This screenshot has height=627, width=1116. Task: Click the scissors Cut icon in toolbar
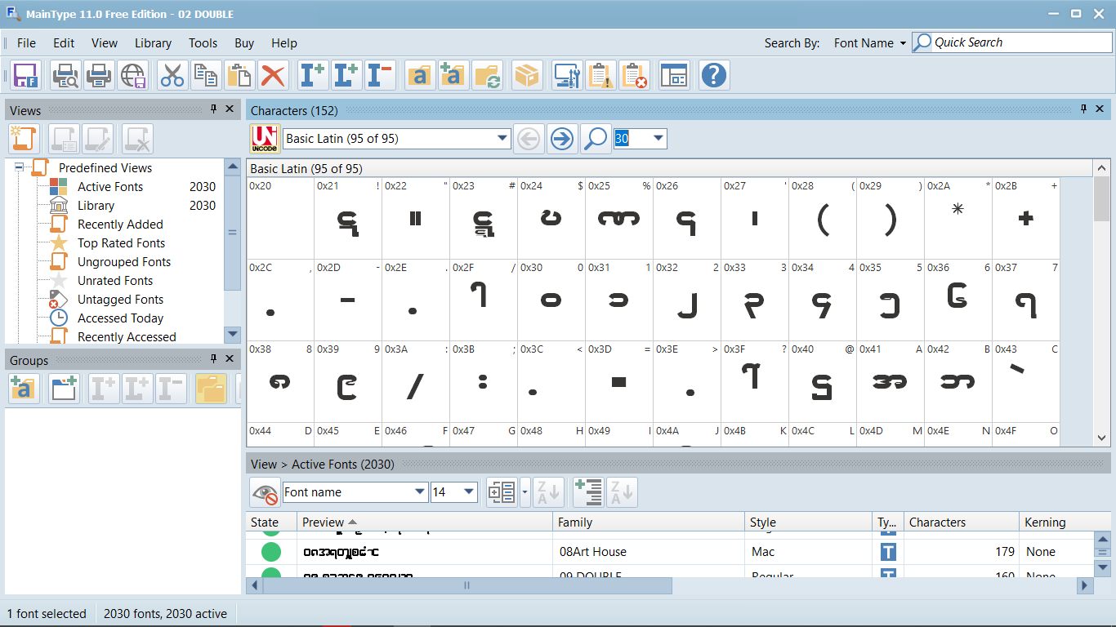172,76
